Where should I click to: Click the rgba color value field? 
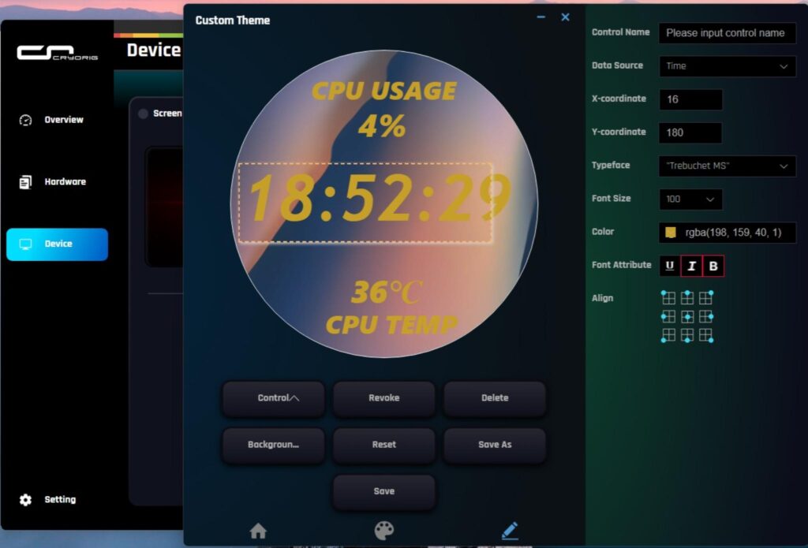[733, 233]
